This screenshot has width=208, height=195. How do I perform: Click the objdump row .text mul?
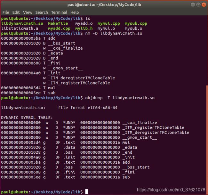pyautogui.click(x=65, y=142)
